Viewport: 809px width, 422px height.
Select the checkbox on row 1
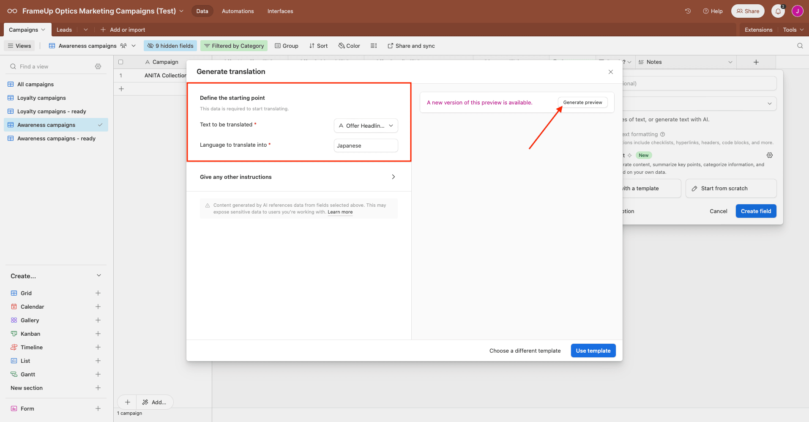click(x=121, y=75)
